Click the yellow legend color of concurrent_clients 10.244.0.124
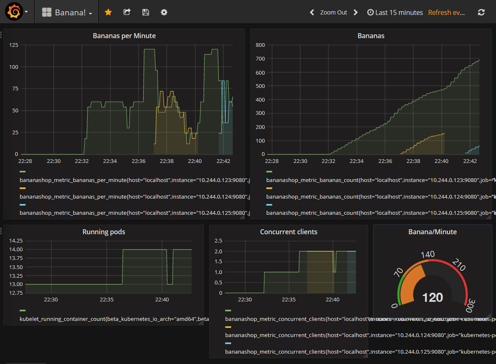 [x=228, y=327]
